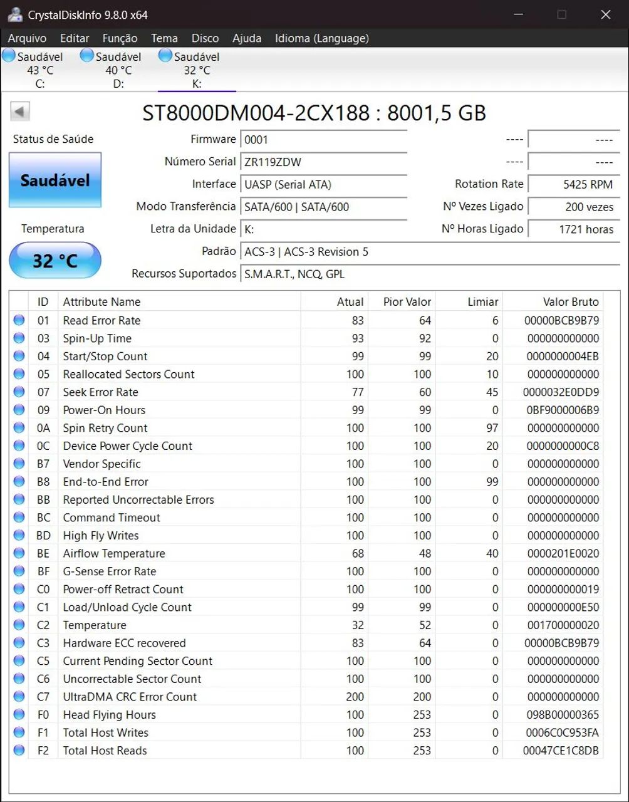Click the transfer mode field SATA/600
629x802 pixels.
pyautogui.click(x=324, y=207)
